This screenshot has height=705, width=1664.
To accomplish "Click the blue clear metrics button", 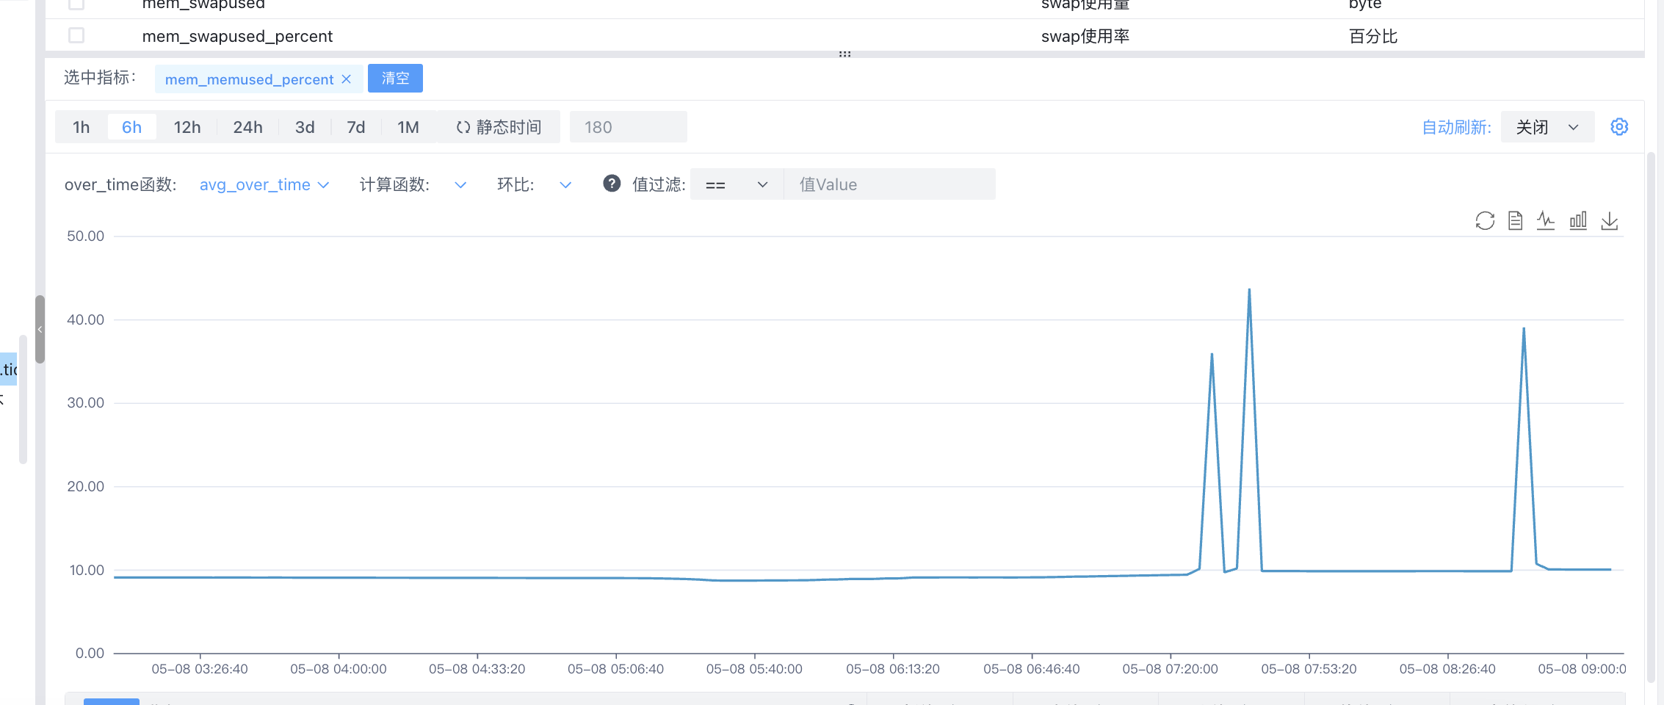I will 395,79.
